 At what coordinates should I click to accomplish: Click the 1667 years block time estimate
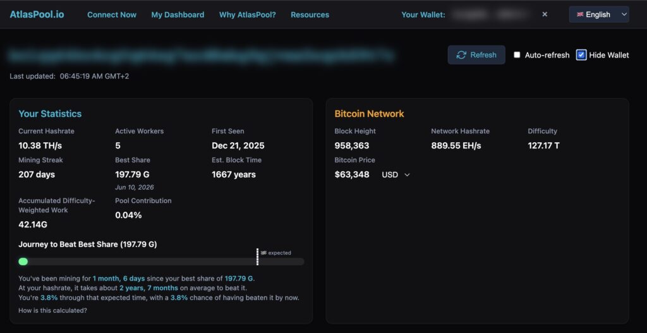click(234, 174)
